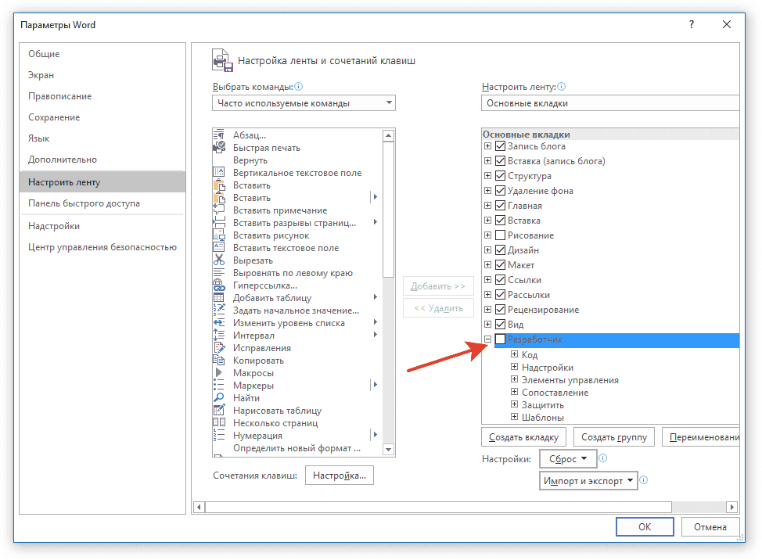This screenshot has width=762, height=560.
Task: Click the Выровнять по левому краю icon
Action: tap(219, 273)
